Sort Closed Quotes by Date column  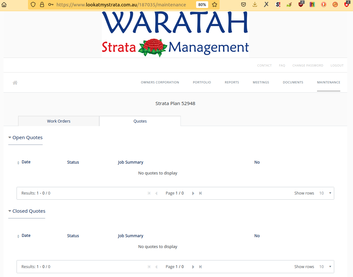(x=24, y=236)
